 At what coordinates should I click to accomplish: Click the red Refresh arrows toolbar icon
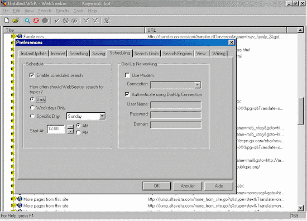pos(36,20)
